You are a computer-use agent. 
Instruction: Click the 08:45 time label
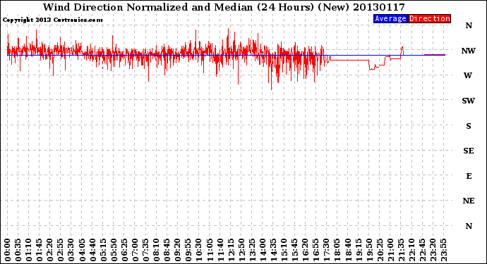[167, 250]
